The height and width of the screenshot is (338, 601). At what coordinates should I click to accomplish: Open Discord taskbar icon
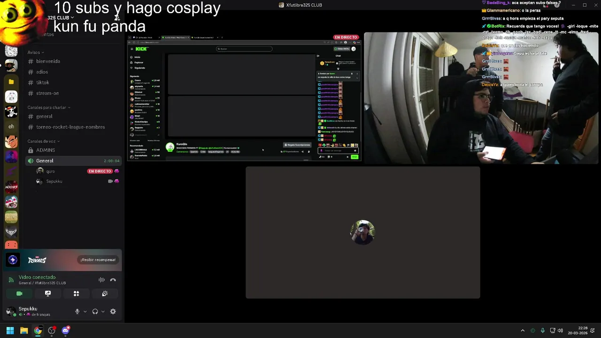pyautogui.click(x=66, y=330)
